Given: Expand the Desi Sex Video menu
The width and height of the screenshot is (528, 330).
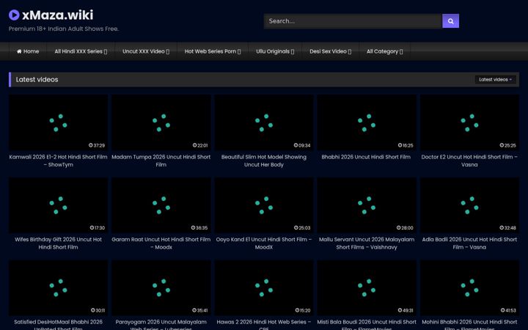Looking at the screenshot, I should 330,51.
